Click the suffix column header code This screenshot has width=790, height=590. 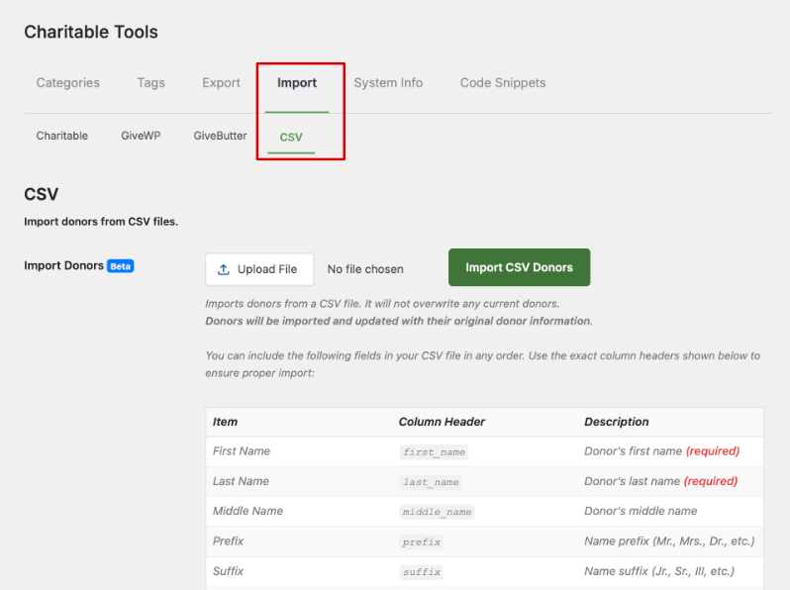click(421, 572)
